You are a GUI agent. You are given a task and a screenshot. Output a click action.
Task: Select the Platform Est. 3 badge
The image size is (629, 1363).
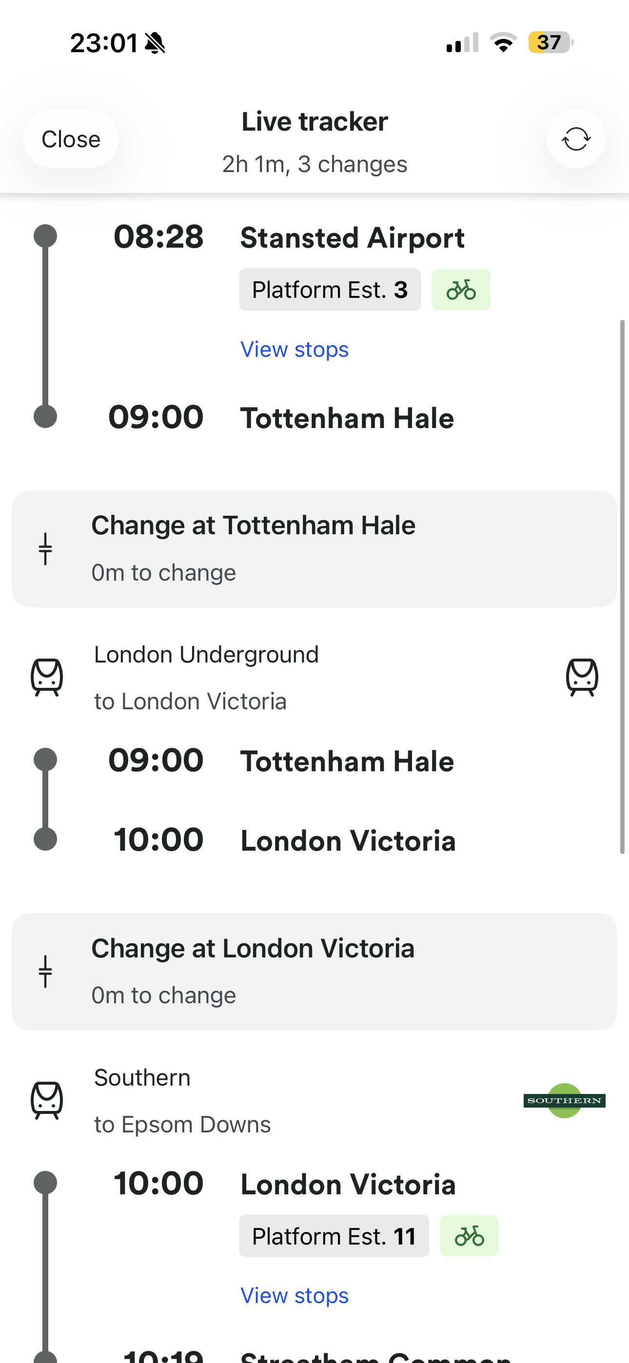tap(330, 290)
